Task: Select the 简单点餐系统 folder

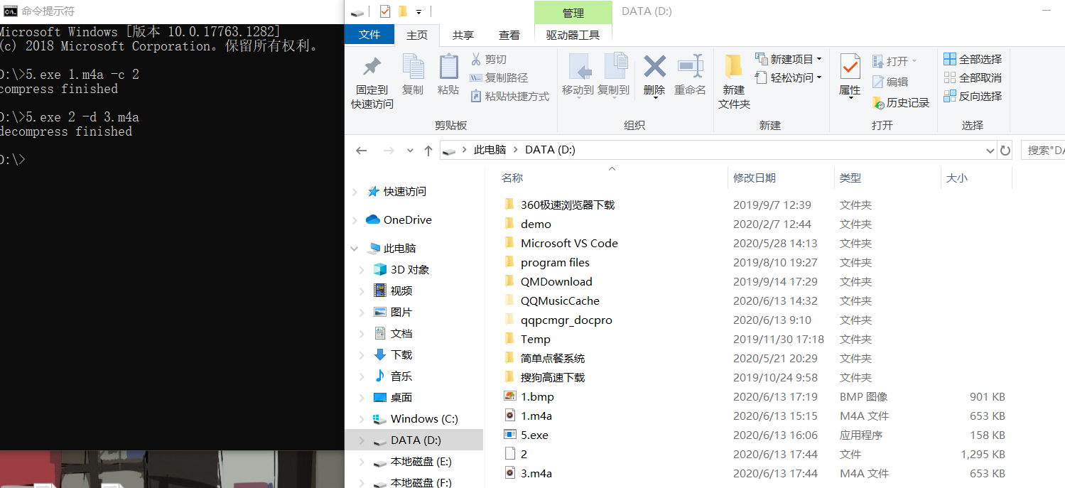Action: pyautogui.click(x=553, y=359)
